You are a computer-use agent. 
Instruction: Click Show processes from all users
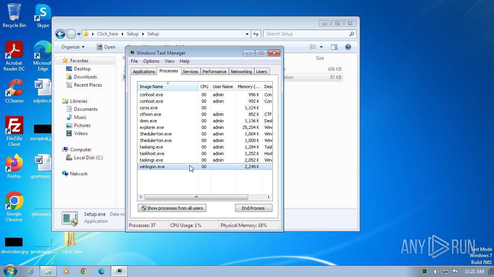pyautogui.click(x=172, y=208)
